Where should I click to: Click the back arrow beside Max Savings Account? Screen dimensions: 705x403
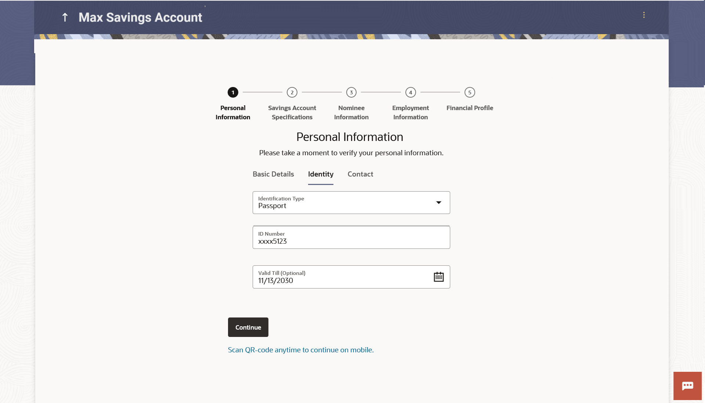(x=65, y=17)
